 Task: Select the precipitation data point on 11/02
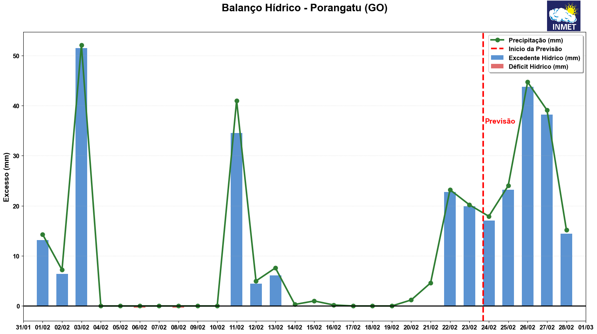coord(237,101)
